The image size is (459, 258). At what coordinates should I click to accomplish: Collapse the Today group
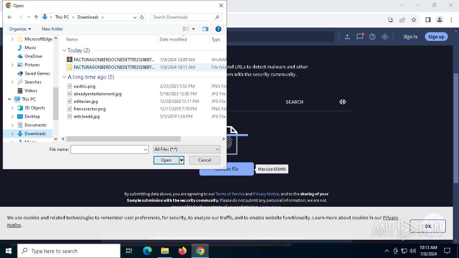pyautogui.click(x=64, y=51)
